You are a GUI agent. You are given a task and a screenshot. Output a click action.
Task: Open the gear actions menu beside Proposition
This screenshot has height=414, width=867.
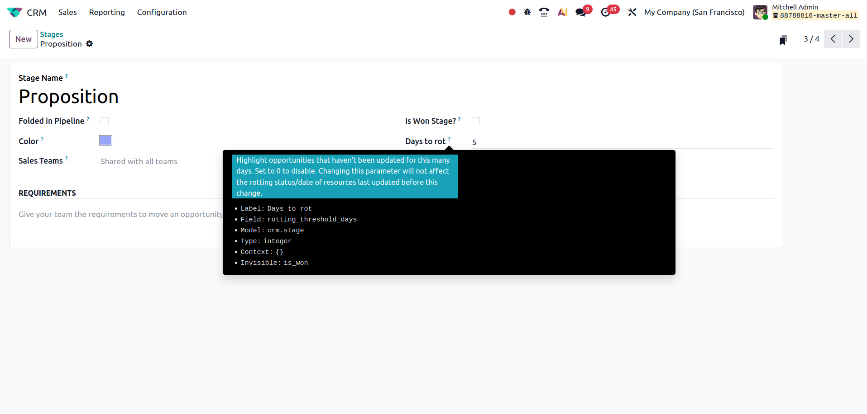90,44
